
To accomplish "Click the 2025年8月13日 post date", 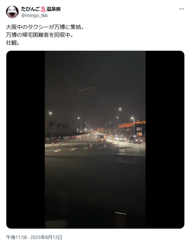I will [46, 237].
